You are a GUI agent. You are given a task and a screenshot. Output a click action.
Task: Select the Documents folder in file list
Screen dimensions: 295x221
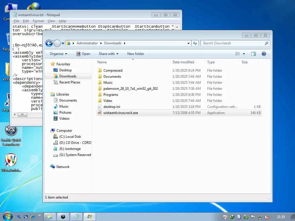pos(112,77)
